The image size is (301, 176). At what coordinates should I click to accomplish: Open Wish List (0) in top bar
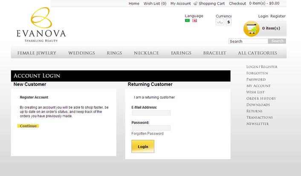point(155,3)
